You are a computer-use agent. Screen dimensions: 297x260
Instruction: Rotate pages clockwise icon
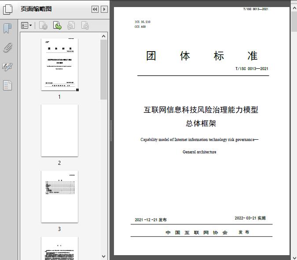point(85,26)
